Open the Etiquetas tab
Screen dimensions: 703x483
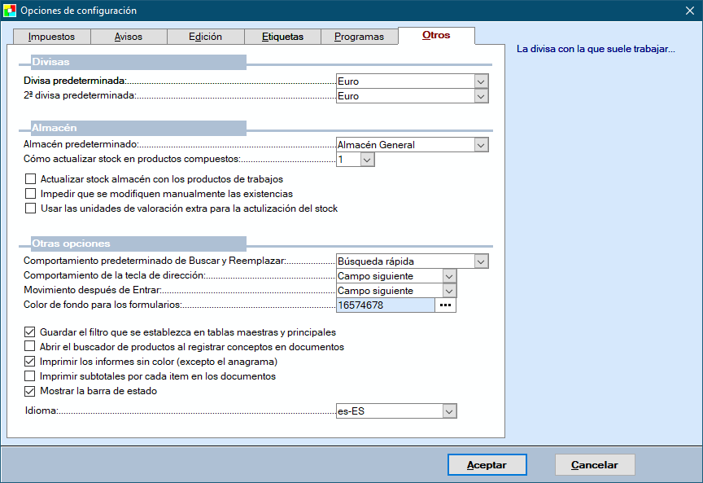click(x=282, y=37)
